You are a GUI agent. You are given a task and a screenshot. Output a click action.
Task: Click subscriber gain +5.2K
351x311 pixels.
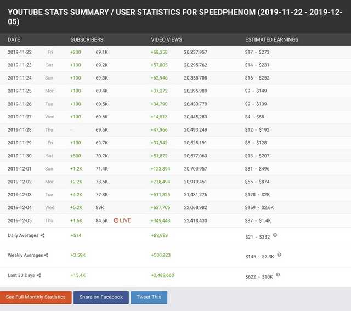(x=76, y=207)
